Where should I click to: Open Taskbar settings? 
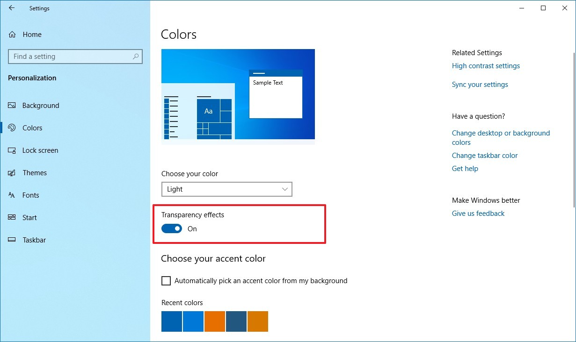coord(34,240)
